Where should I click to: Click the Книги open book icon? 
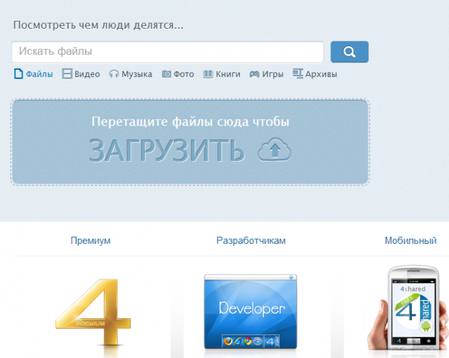point(208,74)
